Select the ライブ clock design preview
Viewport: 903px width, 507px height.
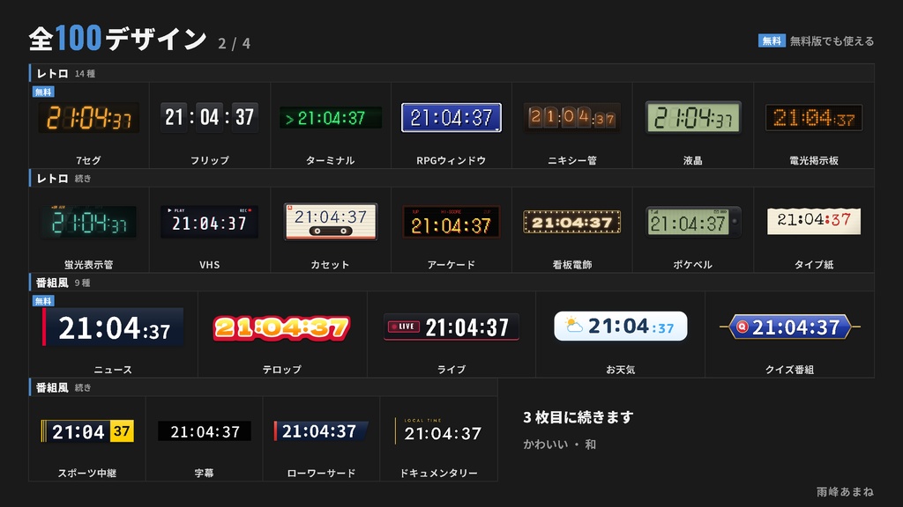451,327
